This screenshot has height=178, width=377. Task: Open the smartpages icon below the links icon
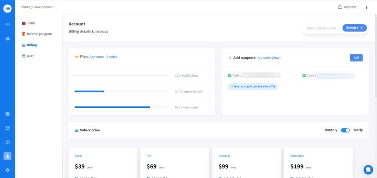point(7,39)
